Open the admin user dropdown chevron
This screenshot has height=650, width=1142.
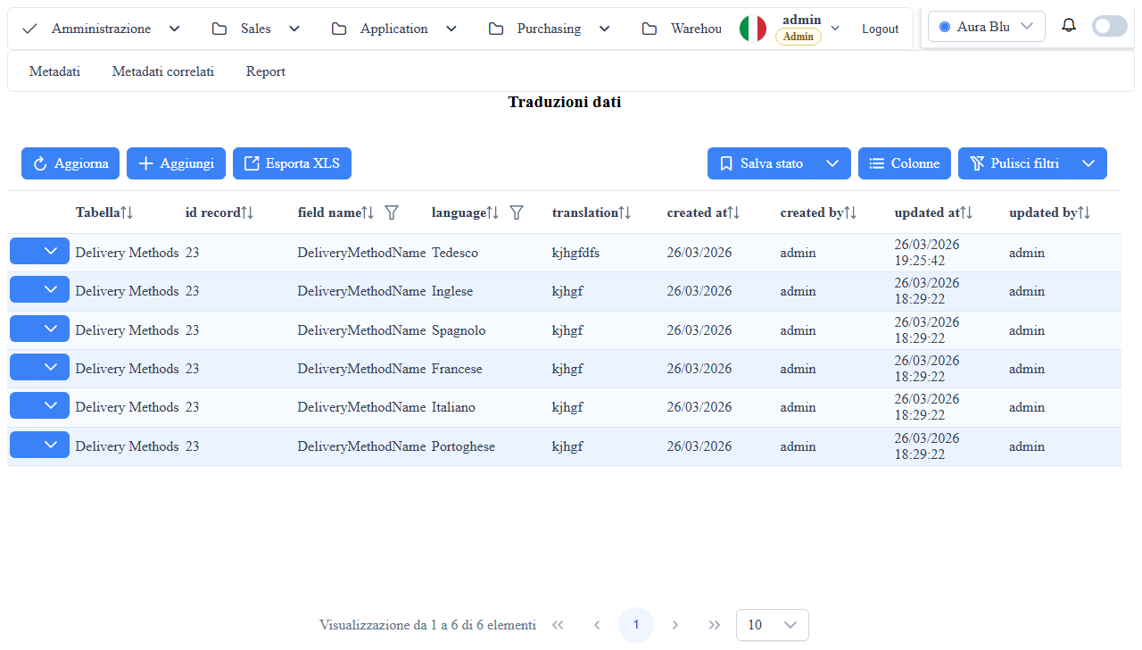click(835, 29)
